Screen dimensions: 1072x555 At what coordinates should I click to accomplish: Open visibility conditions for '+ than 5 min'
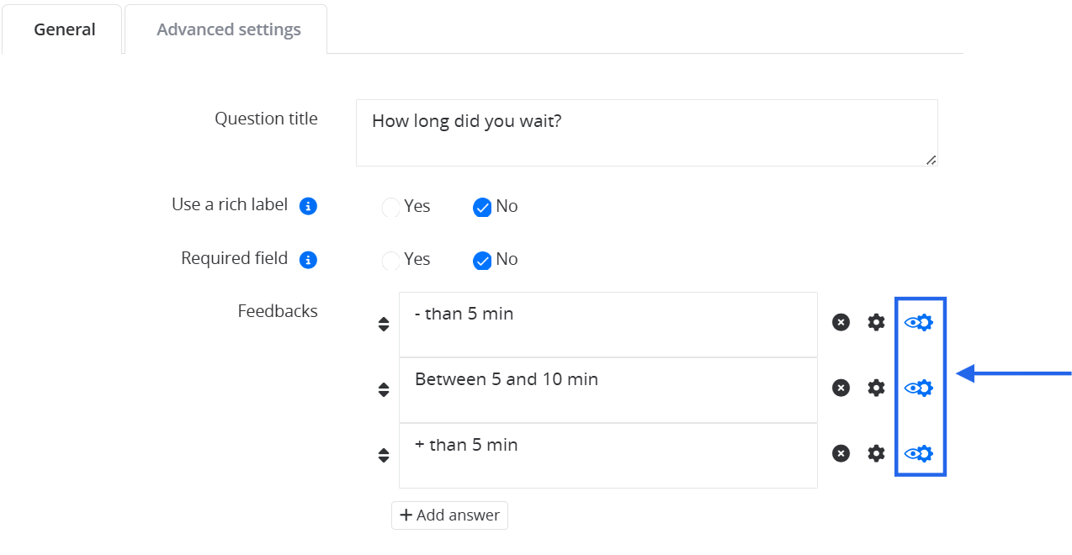coord(919,453)
